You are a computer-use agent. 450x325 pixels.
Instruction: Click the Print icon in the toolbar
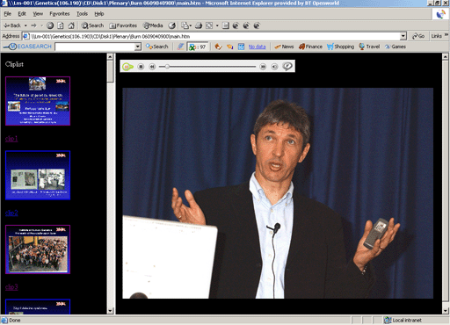pyautogui.click(x=199, y=25)
